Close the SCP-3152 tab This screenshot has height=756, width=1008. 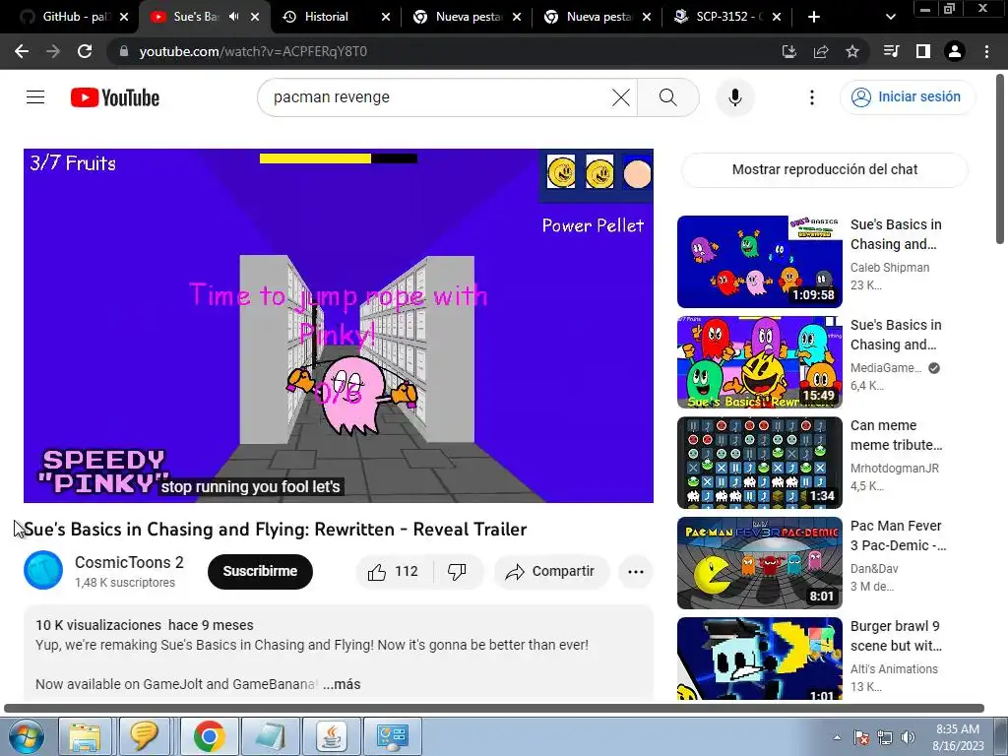pos(777,17)
